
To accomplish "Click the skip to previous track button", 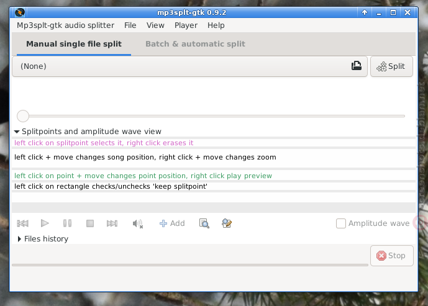I will click(22, 223).
